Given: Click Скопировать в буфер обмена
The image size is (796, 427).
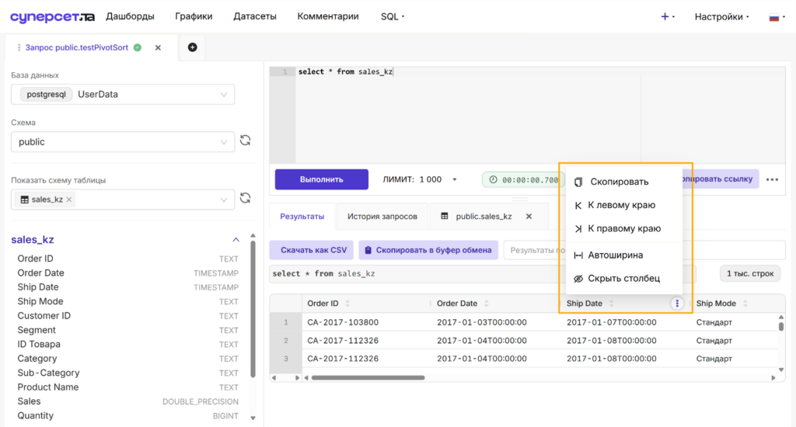Looking at the screenshot, I should coord(428,250).
